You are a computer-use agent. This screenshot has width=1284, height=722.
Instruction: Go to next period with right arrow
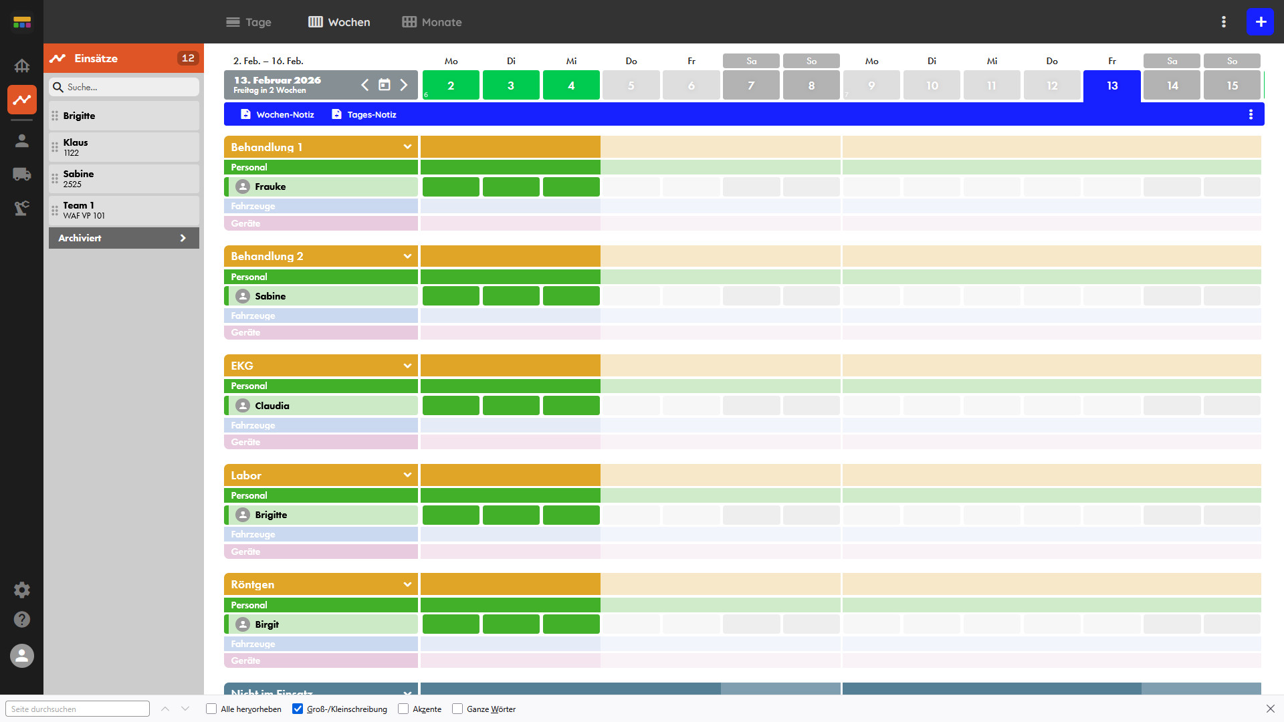click(x=404, y=85)
